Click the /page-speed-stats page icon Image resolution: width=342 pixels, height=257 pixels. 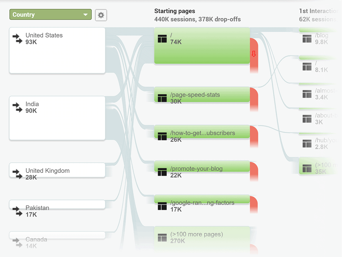(162, 98)
